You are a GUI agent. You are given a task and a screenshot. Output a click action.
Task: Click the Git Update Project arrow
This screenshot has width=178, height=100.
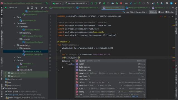tap(131, 3)
